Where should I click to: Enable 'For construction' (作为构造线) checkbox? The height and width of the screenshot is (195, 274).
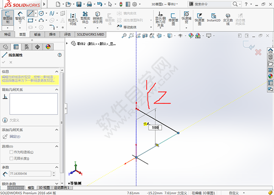[x=11, y=152]
